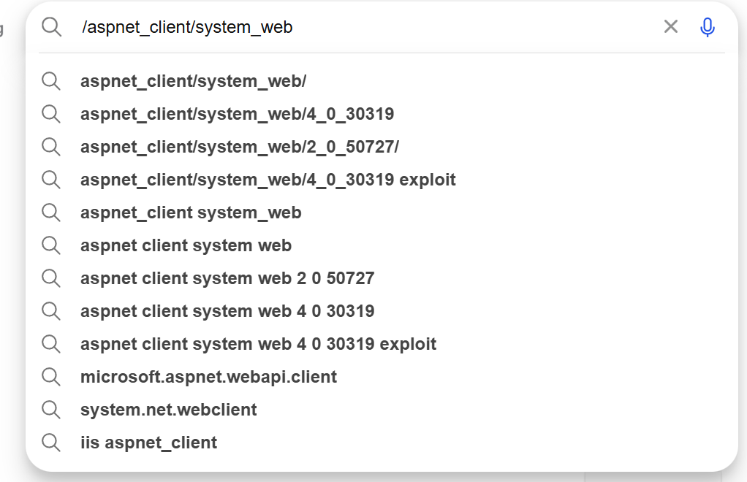Select suggestion "aspnet_client/system_web/"
The width and height of the screenshot is (747, 482).
pyautogui.click(x=193, y=81)
